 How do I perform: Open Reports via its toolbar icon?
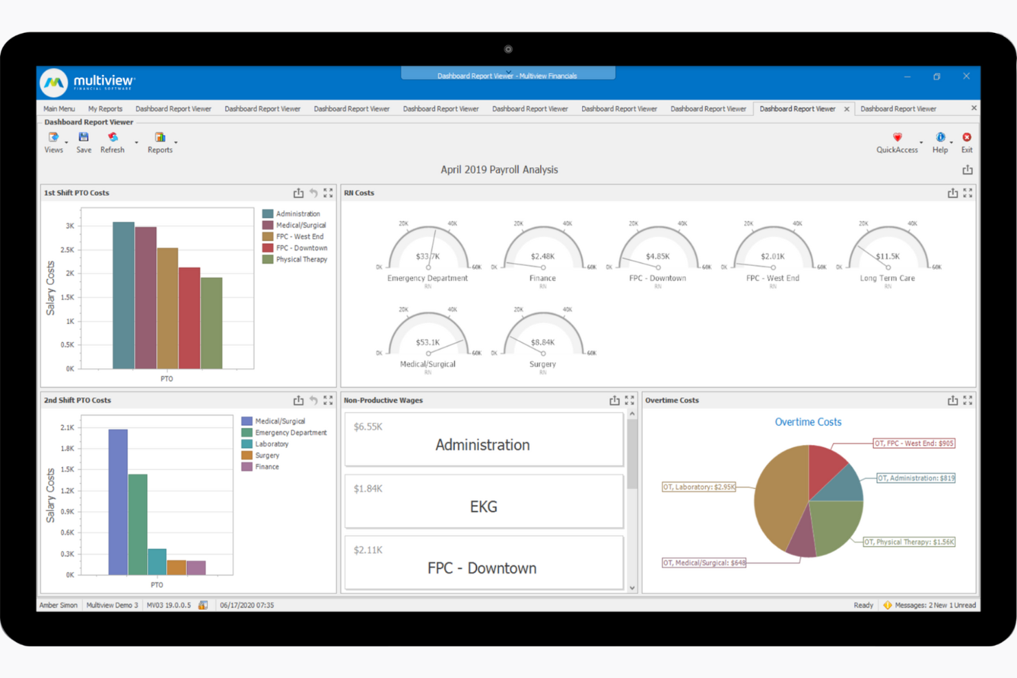pos(160,137)
